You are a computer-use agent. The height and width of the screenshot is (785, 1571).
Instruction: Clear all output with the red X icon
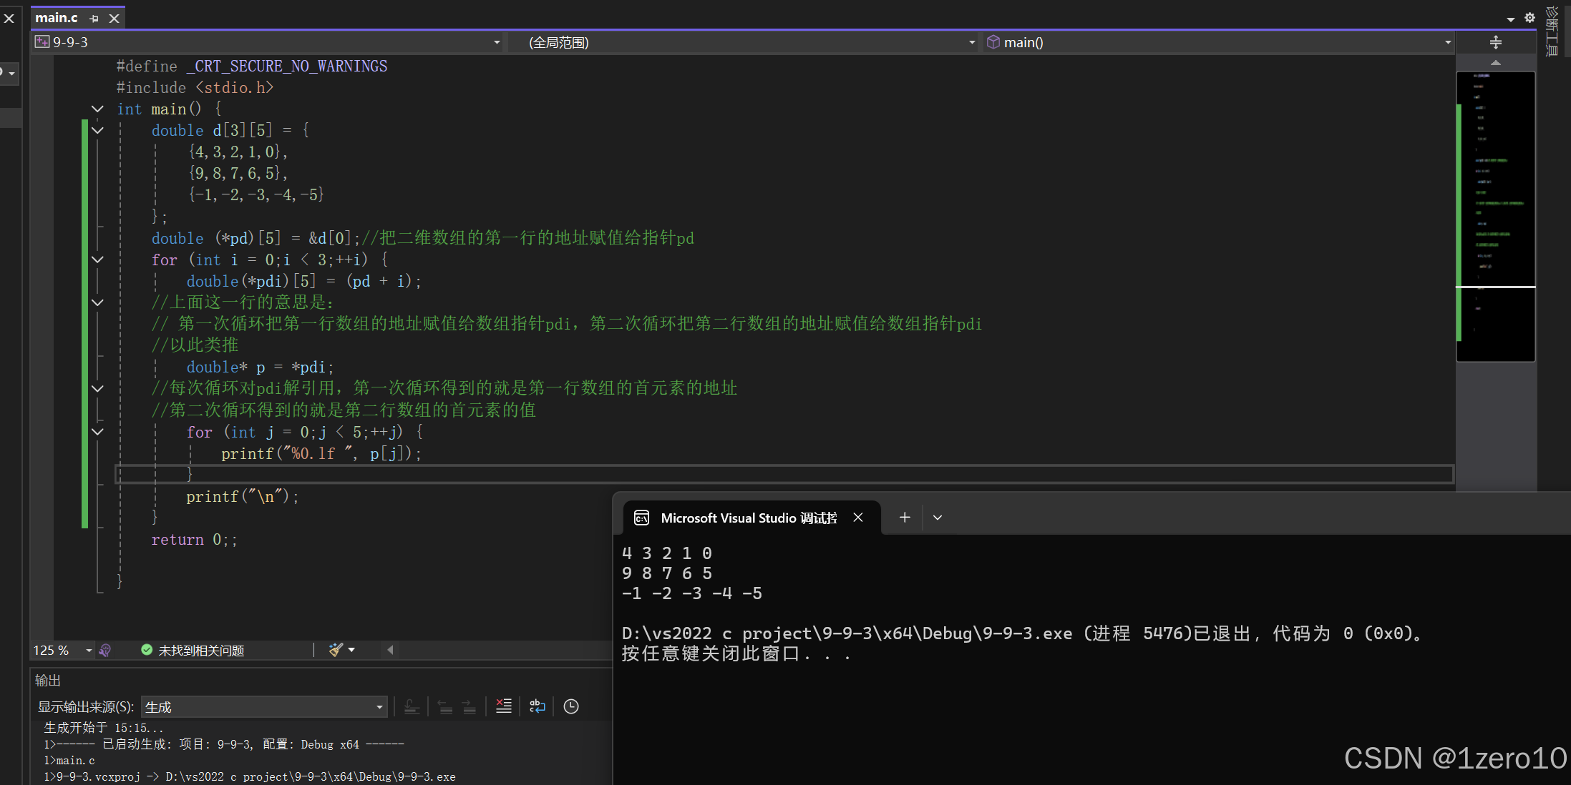504,706
